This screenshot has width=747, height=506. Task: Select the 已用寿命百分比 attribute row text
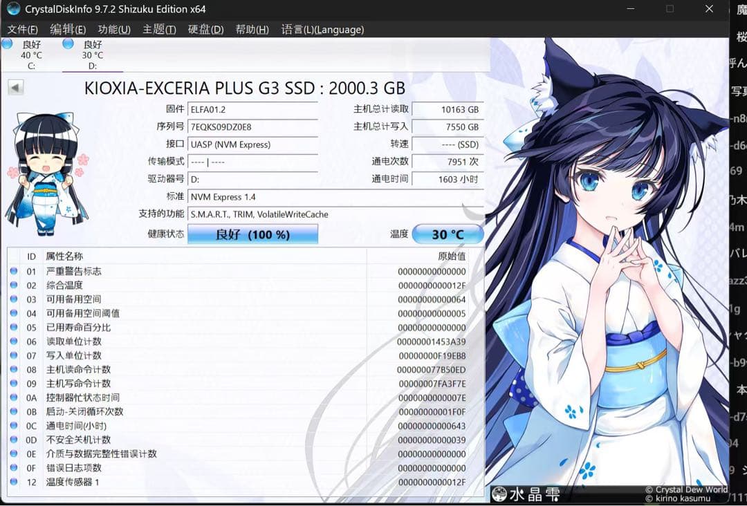click(78, 328)
